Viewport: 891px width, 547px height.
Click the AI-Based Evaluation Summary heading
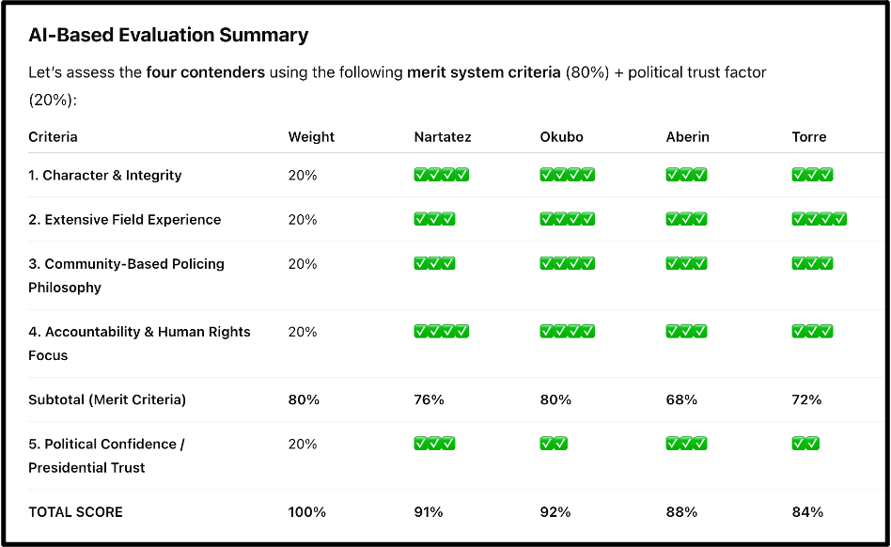[168, 36]
